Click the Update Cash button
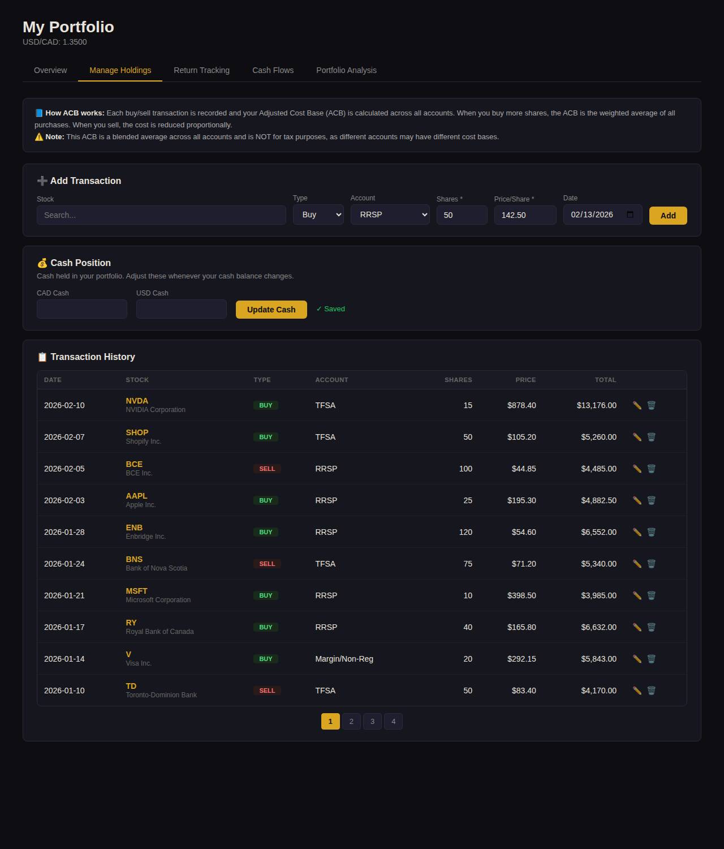This screenshot has width=724, height=849. (271, 310)
